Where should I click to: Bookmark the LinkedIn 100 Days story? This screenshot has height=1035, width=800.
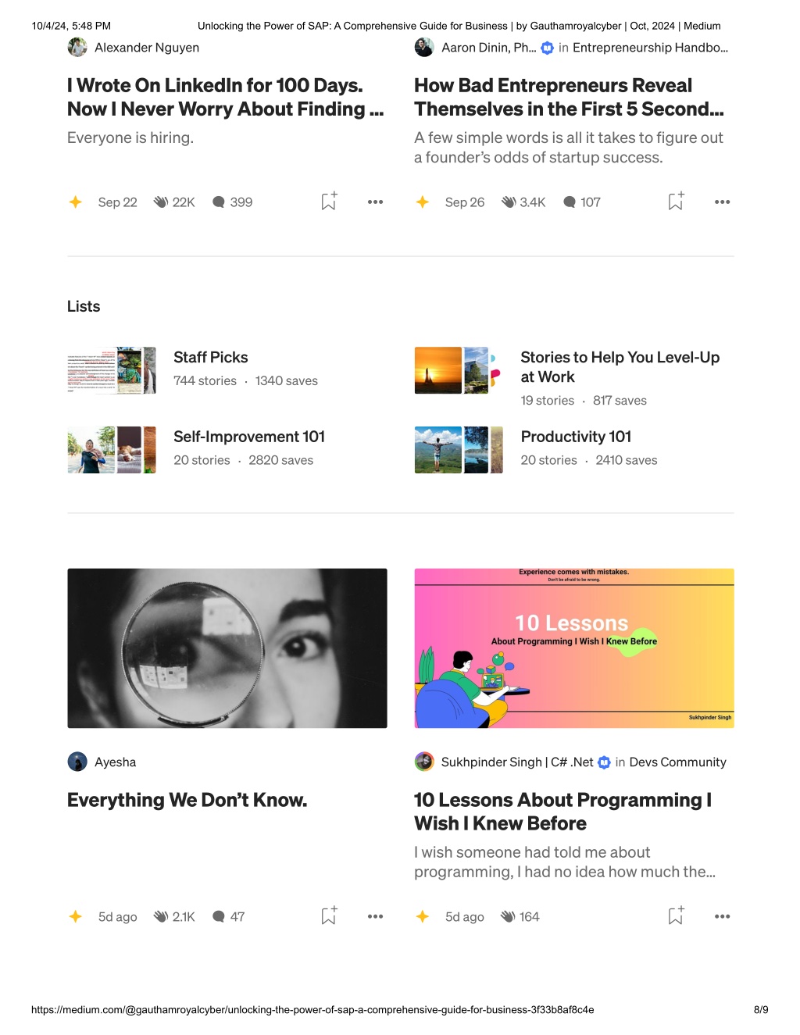(x=329, y=201)
